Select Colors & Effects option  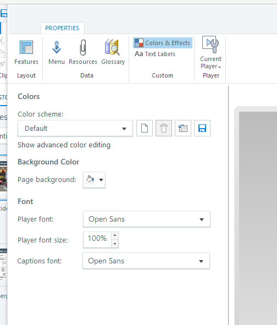pyautogui.click(x=163, y=43)
